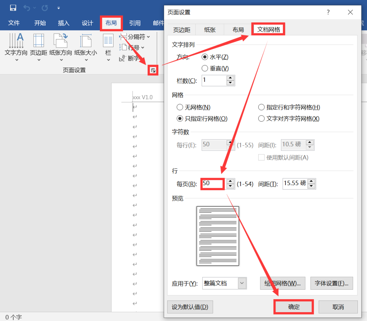Click the OK (确定) button
367x321 pixels.
294,307
